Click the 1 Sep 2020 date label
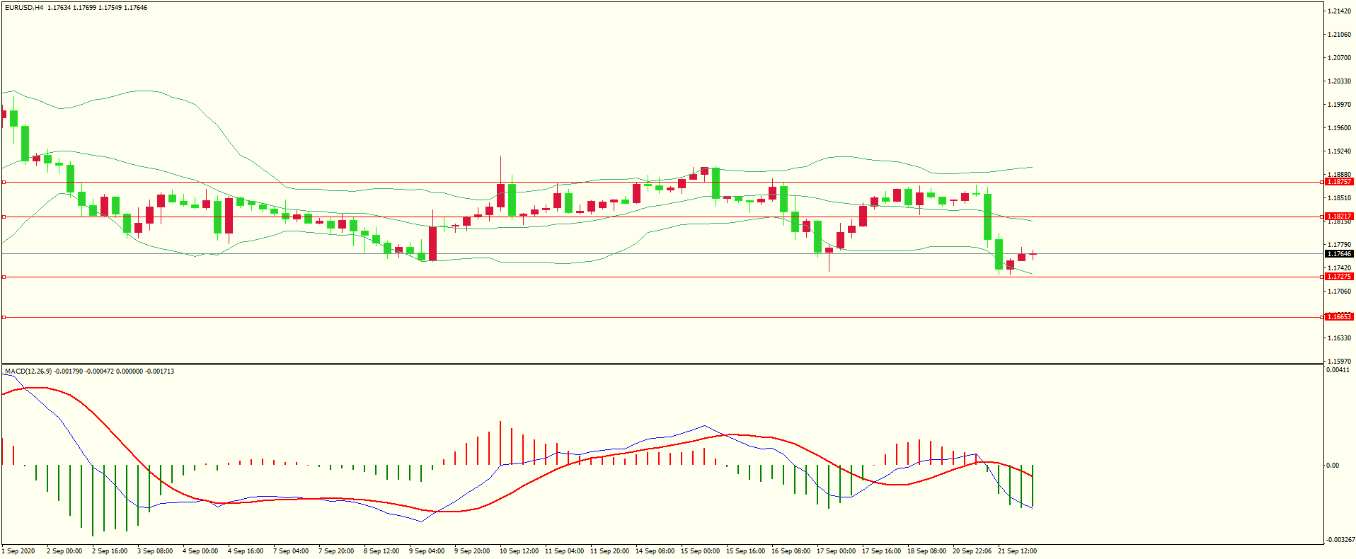 tap(18, 551)
